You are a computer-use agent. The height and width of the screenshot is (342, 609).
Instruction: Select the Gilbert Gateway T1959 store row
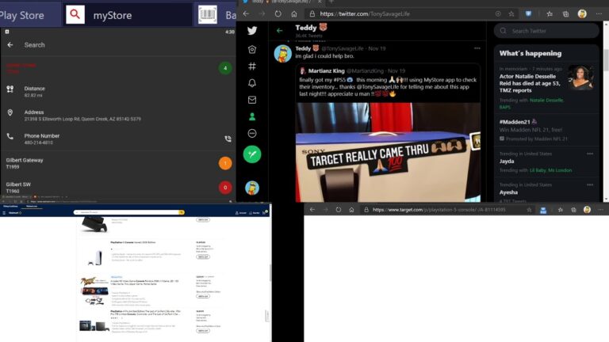tap(118, 163)
